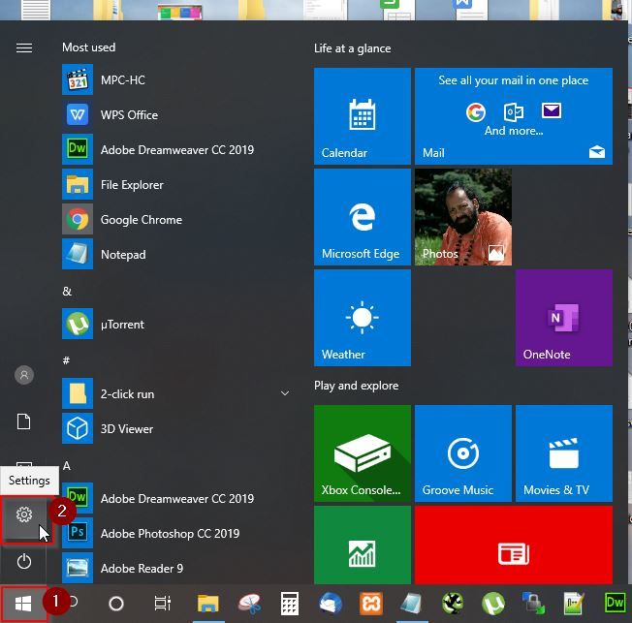Open the Weather tile
Viewport: 632px width, 623px height.
coord(363,318)
